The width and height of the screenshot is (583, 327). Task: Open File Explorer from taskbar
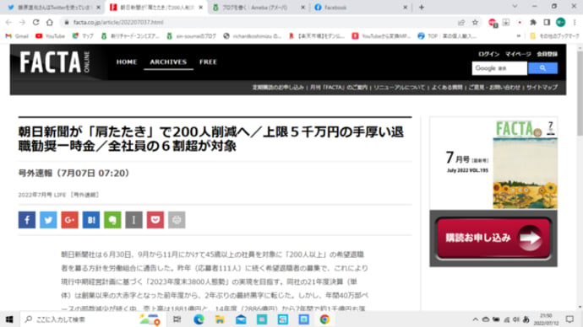point(220,319)
